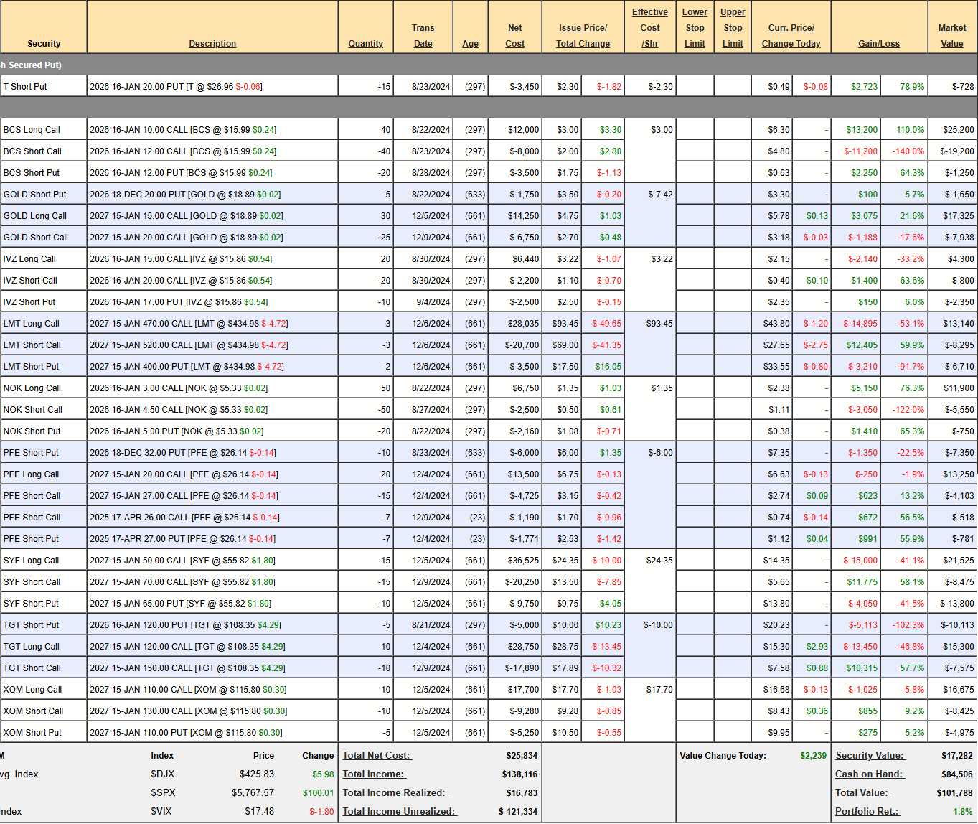
Task: Click the Lower Stop Limit cell for BCS Long Call
Action: pos(695,130)
